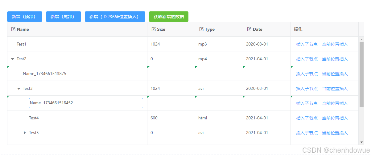Click the Size column header label
The image size is (371, 156).
click(x=161, y=29)
